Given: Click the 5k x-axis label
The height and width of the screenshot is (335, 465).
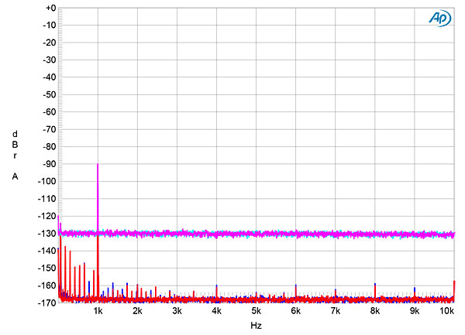Looking at the screenshot, I should pos(257,311).
